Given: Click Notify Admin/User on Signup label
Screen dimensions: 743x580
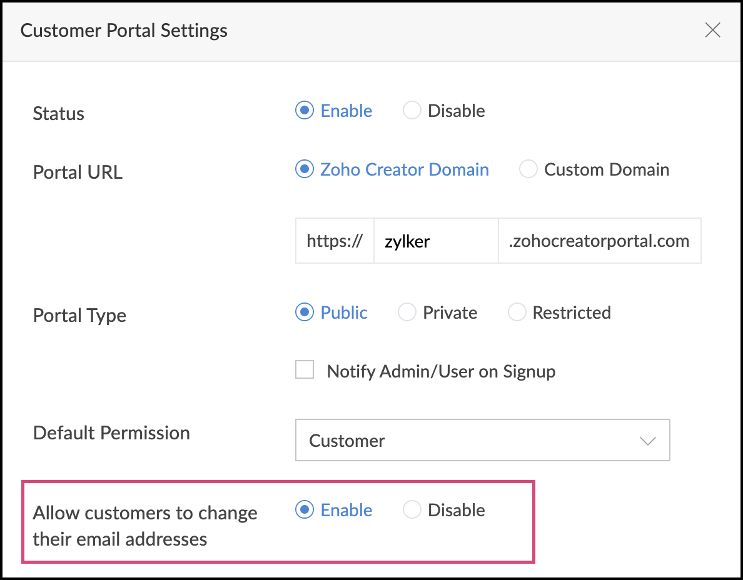Looking at the screenshot, I should [x=441, y=371].
